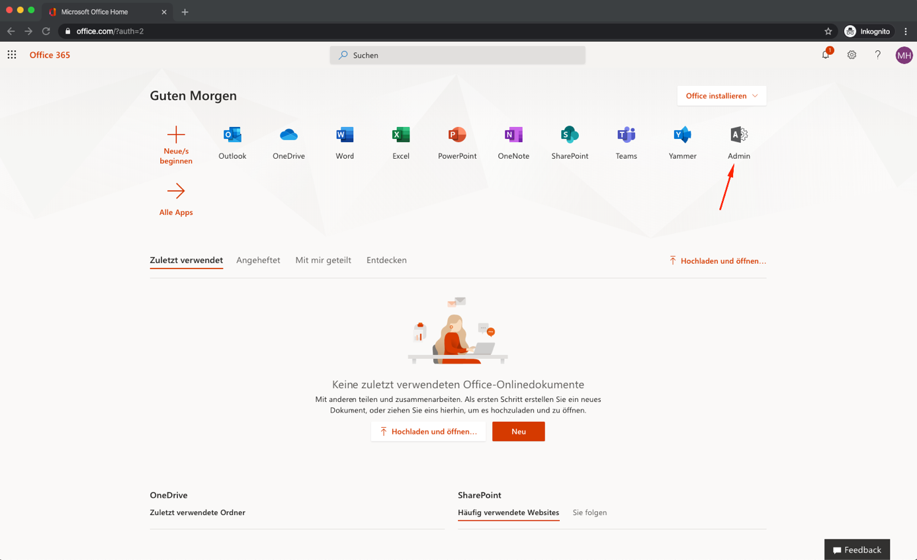Open the OneDrive app
The image size is (917, 560).
(x=288, y=143)
